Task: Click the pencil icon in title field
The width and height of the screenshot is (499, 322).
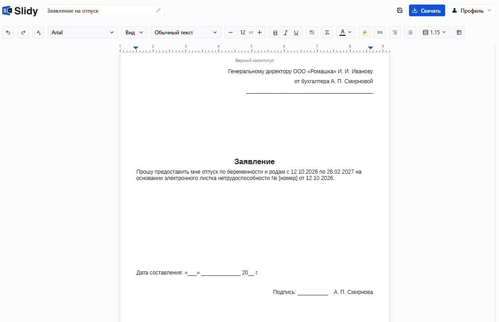Action: click(158, 10)
